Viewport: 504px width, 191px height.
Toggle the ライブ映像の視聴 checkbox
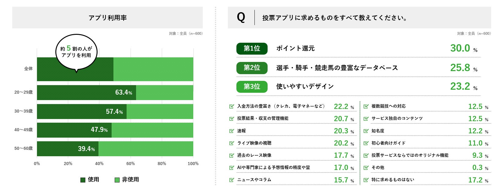tap(232, 143)
